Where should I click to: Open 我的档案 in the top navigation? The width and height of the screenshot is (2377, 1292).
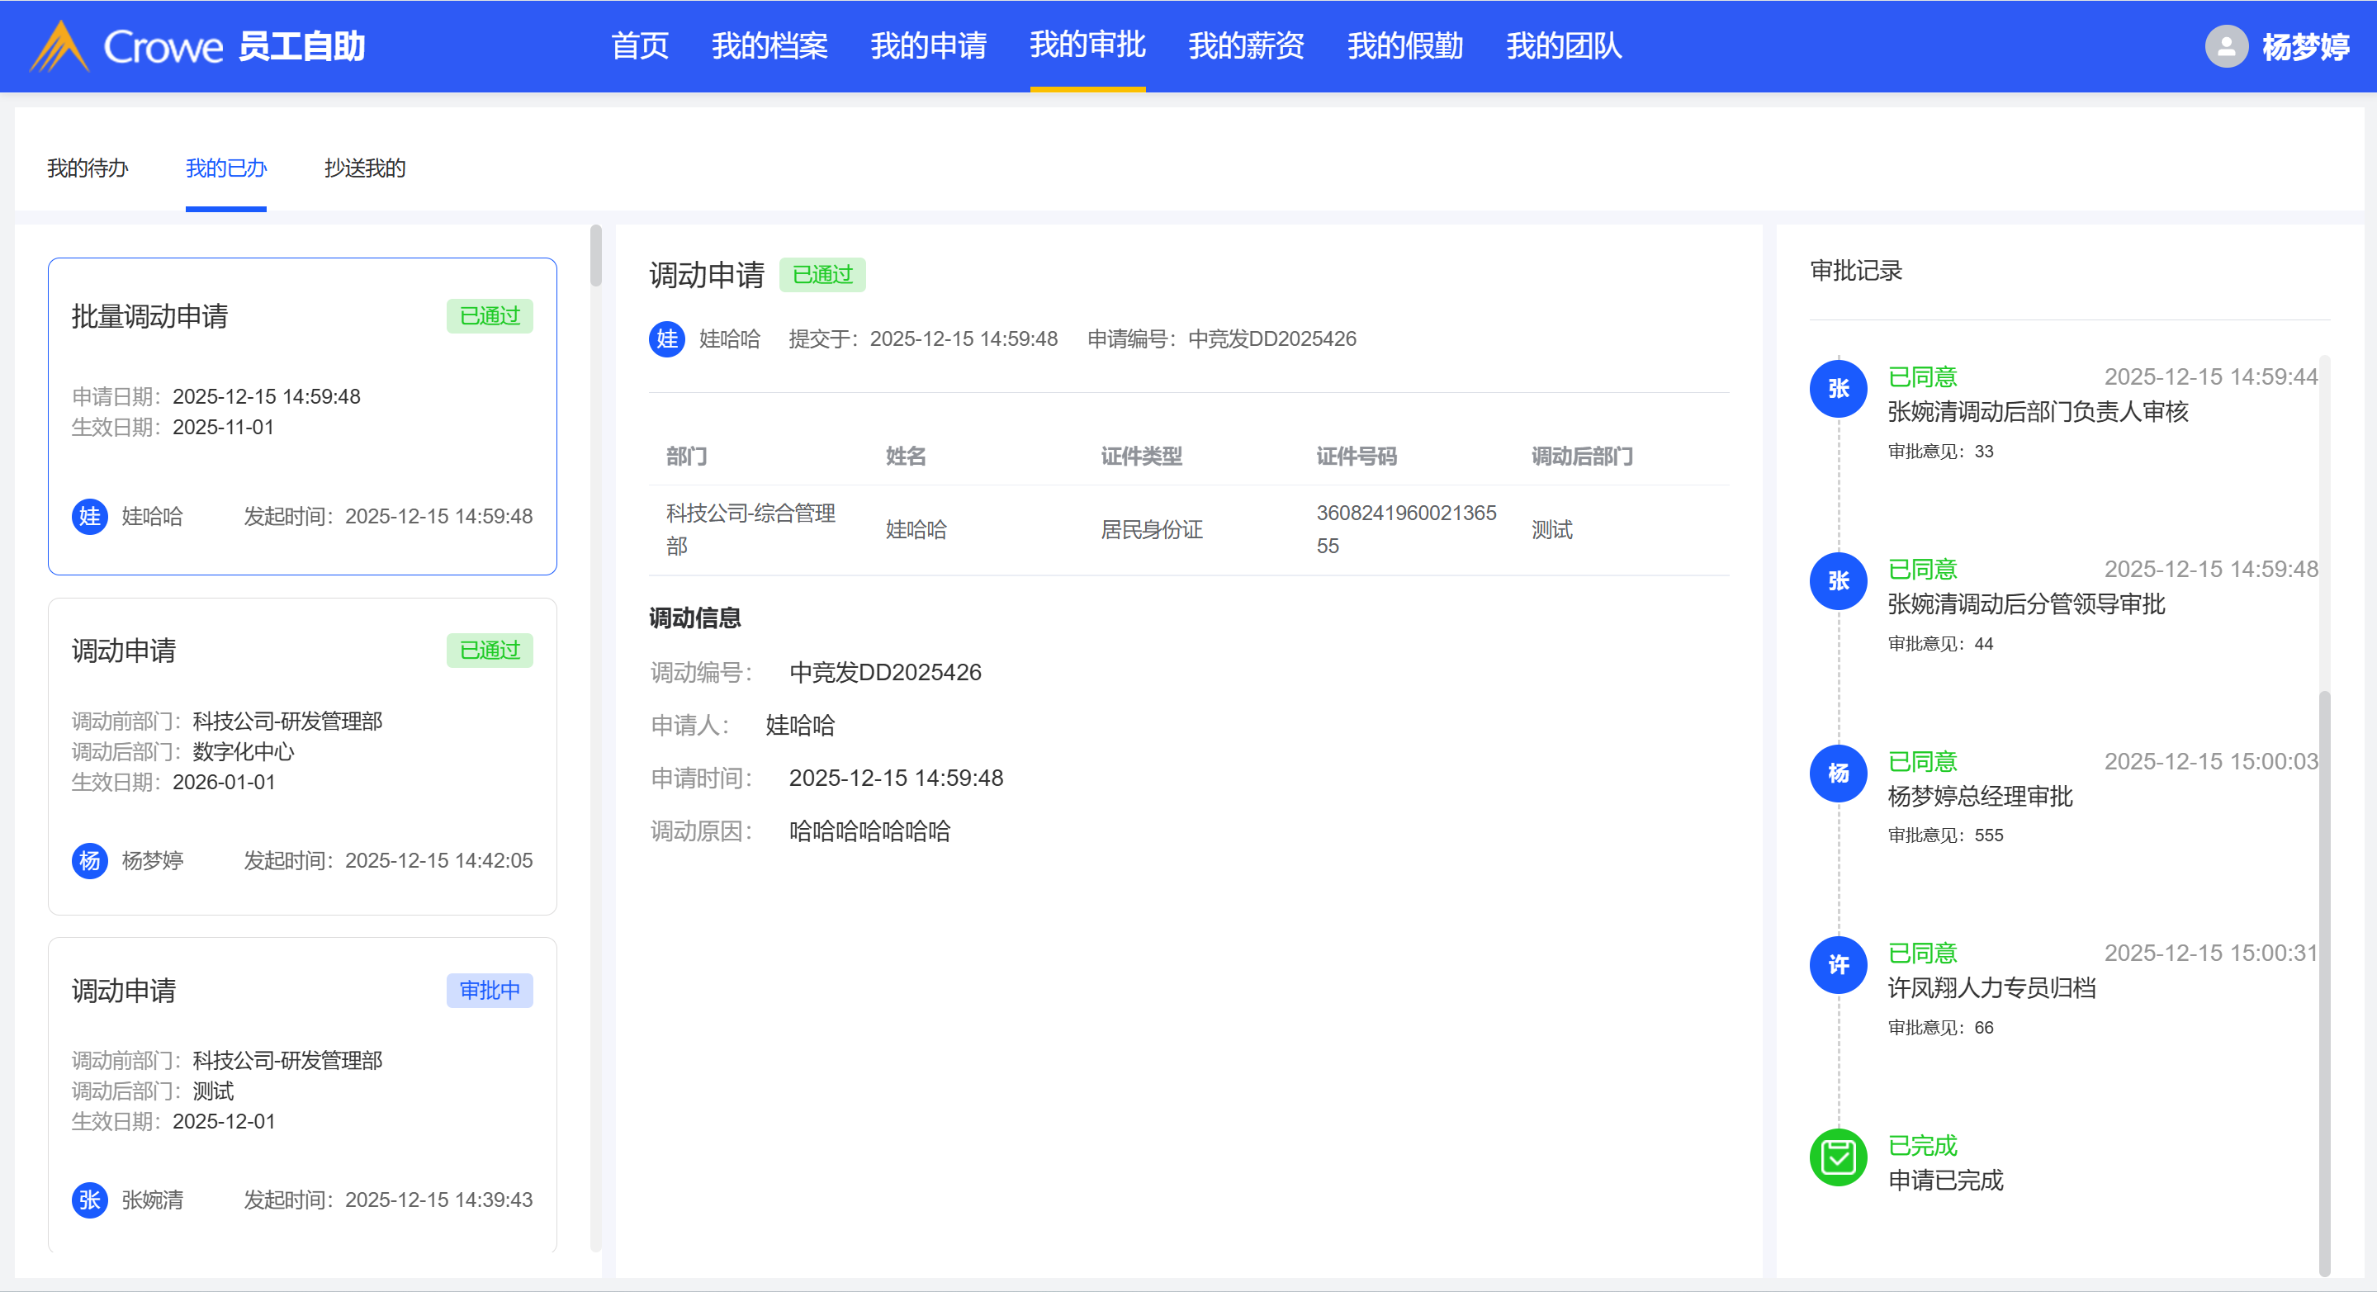click(x=769, y=45)
